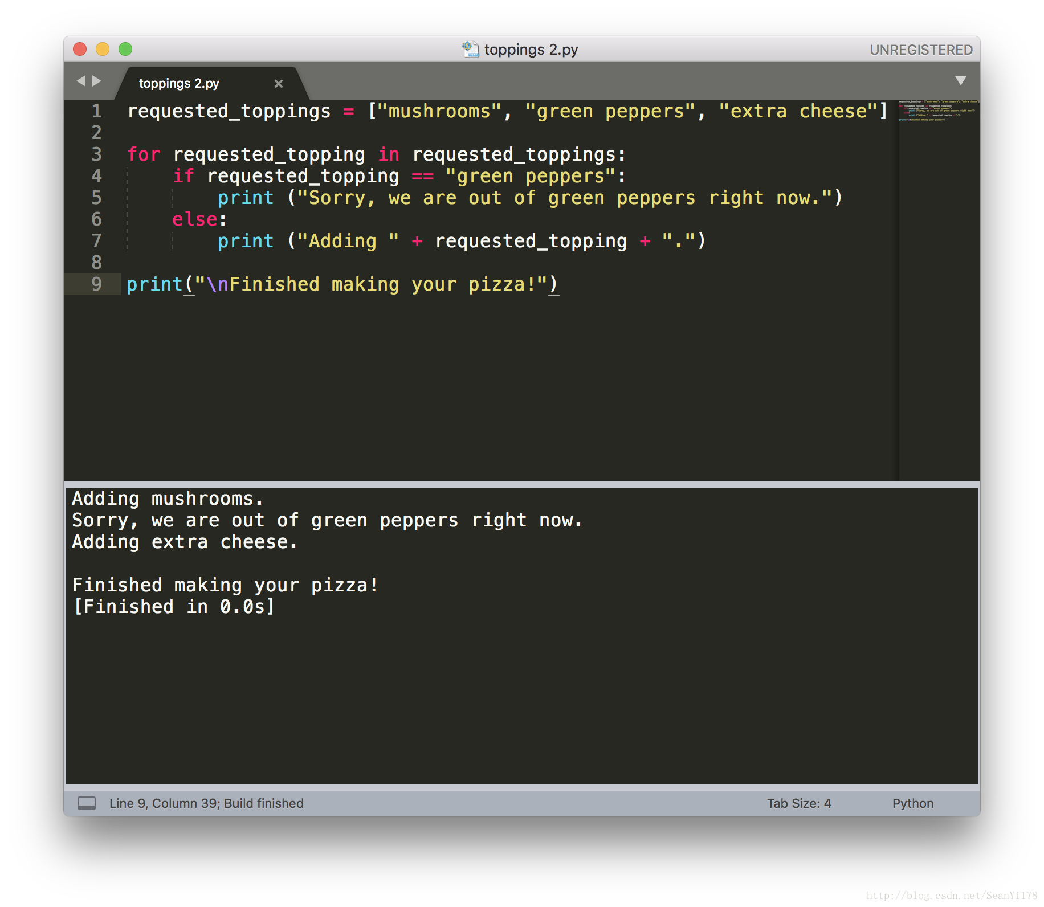Click the file icon in title bar

(470, 49)
